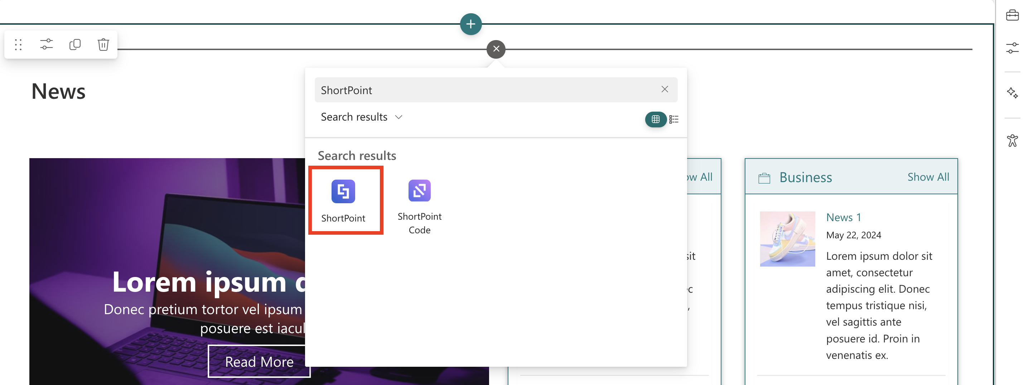
Task: Select the ShortPoint Code web part
Action: (419, 207)
